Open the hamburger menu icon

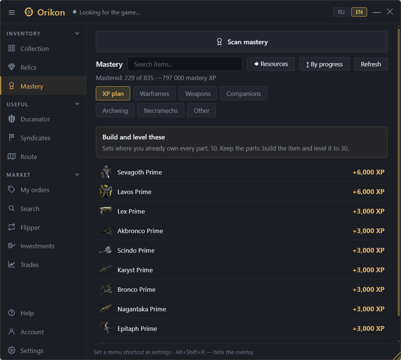tap(12, 13)
